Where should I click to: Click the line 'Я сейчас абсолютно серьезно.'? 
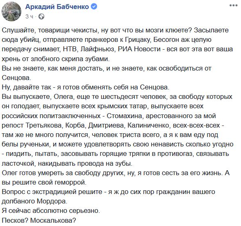click(51, 211)
